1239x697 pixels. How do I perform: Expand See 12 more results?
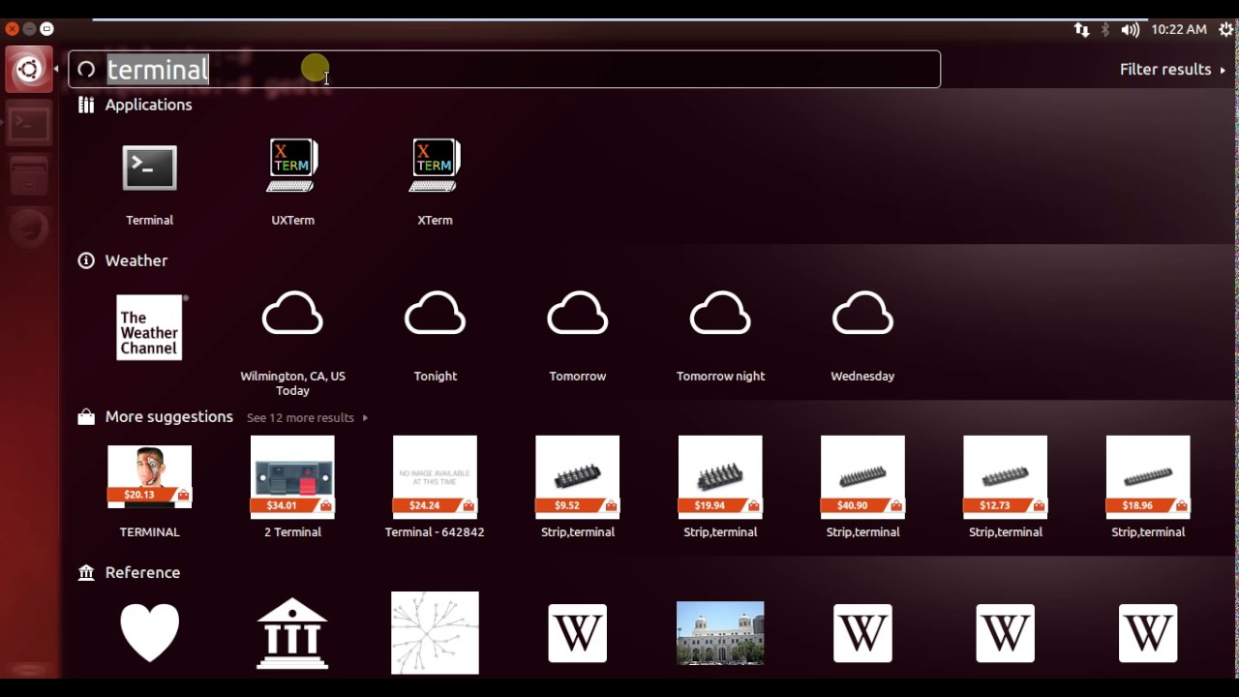coord(307,418)
